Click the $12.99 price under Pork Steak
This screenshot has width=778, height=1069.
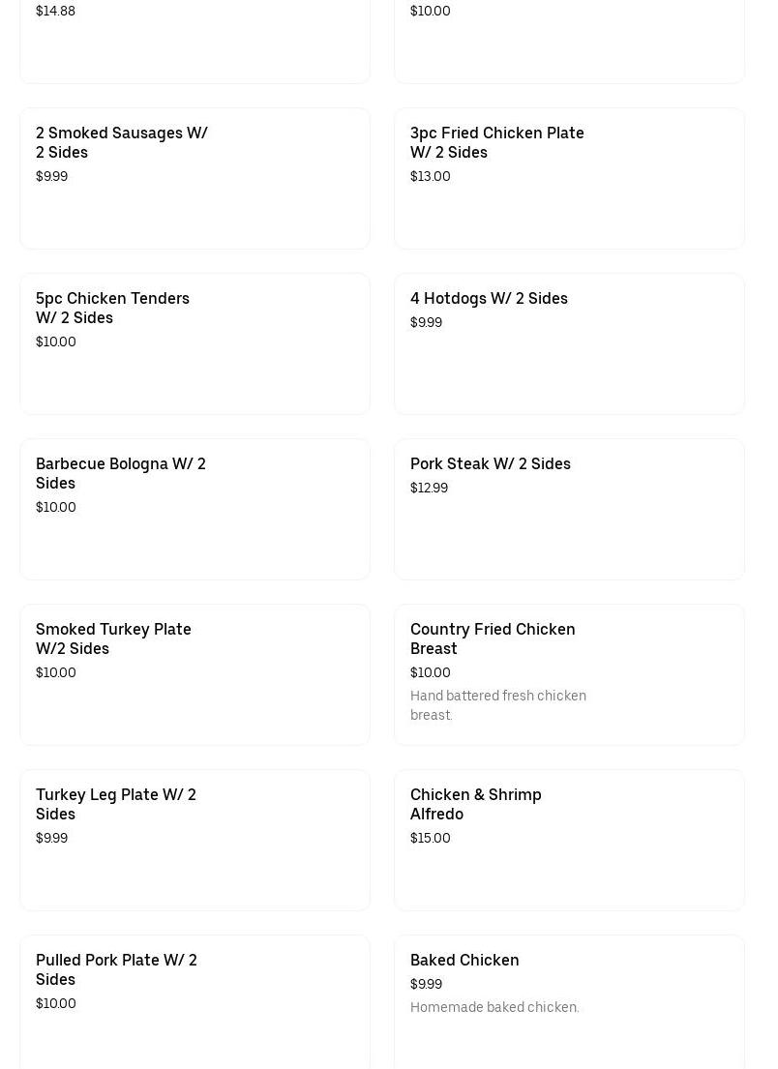tap(429, 488)
